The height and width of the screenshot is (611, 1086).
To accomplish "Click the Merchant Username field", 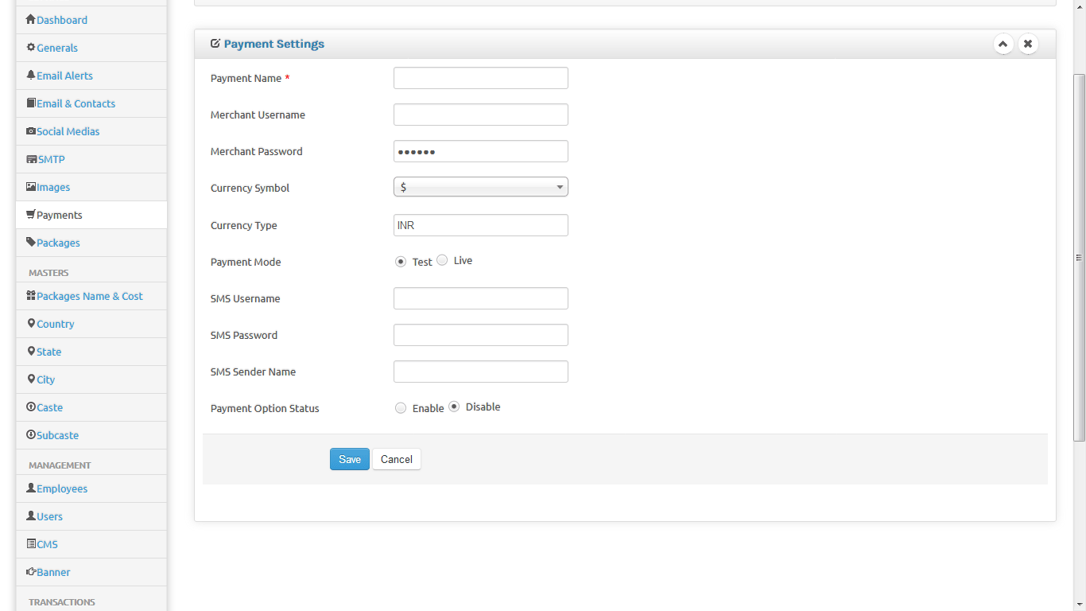I will point(481,115).
